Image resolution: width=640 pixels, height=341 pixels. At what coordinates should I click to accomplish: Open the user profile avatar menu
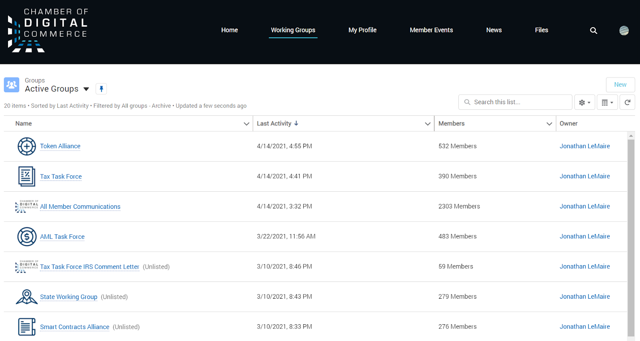[624, 30]
